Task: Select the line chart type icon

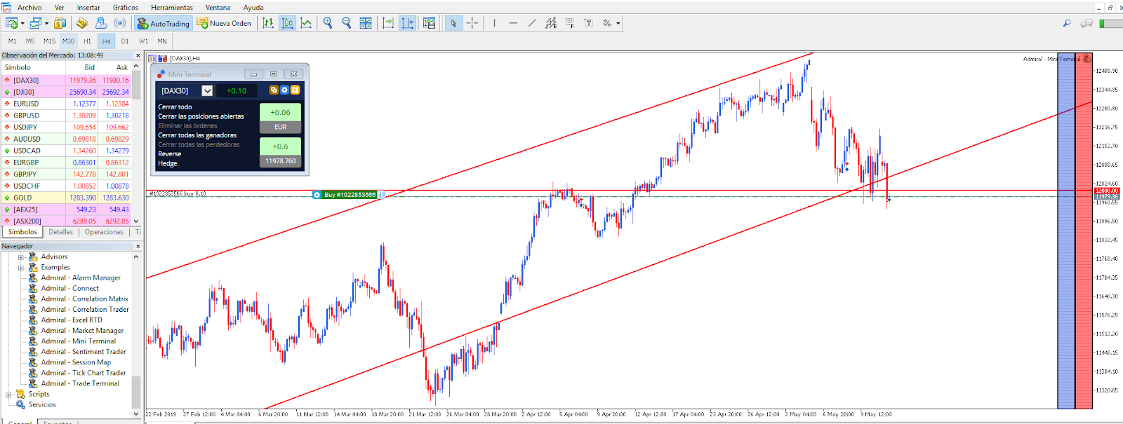Action: (306, 23)
